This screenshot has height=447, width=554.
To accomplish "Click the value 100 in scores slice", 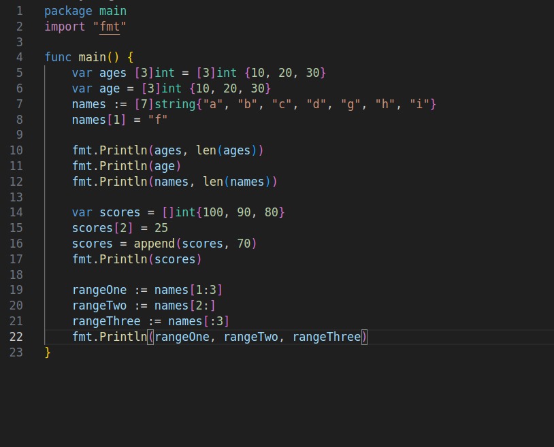I will (x=213, y=212).
